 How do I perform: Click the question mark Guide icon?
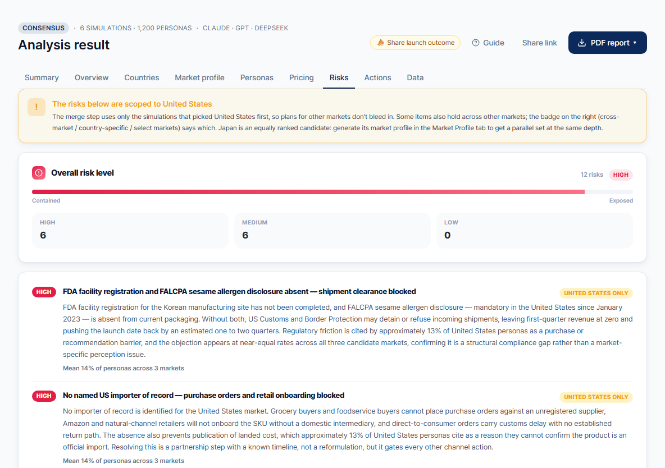(x=475, y=43)
